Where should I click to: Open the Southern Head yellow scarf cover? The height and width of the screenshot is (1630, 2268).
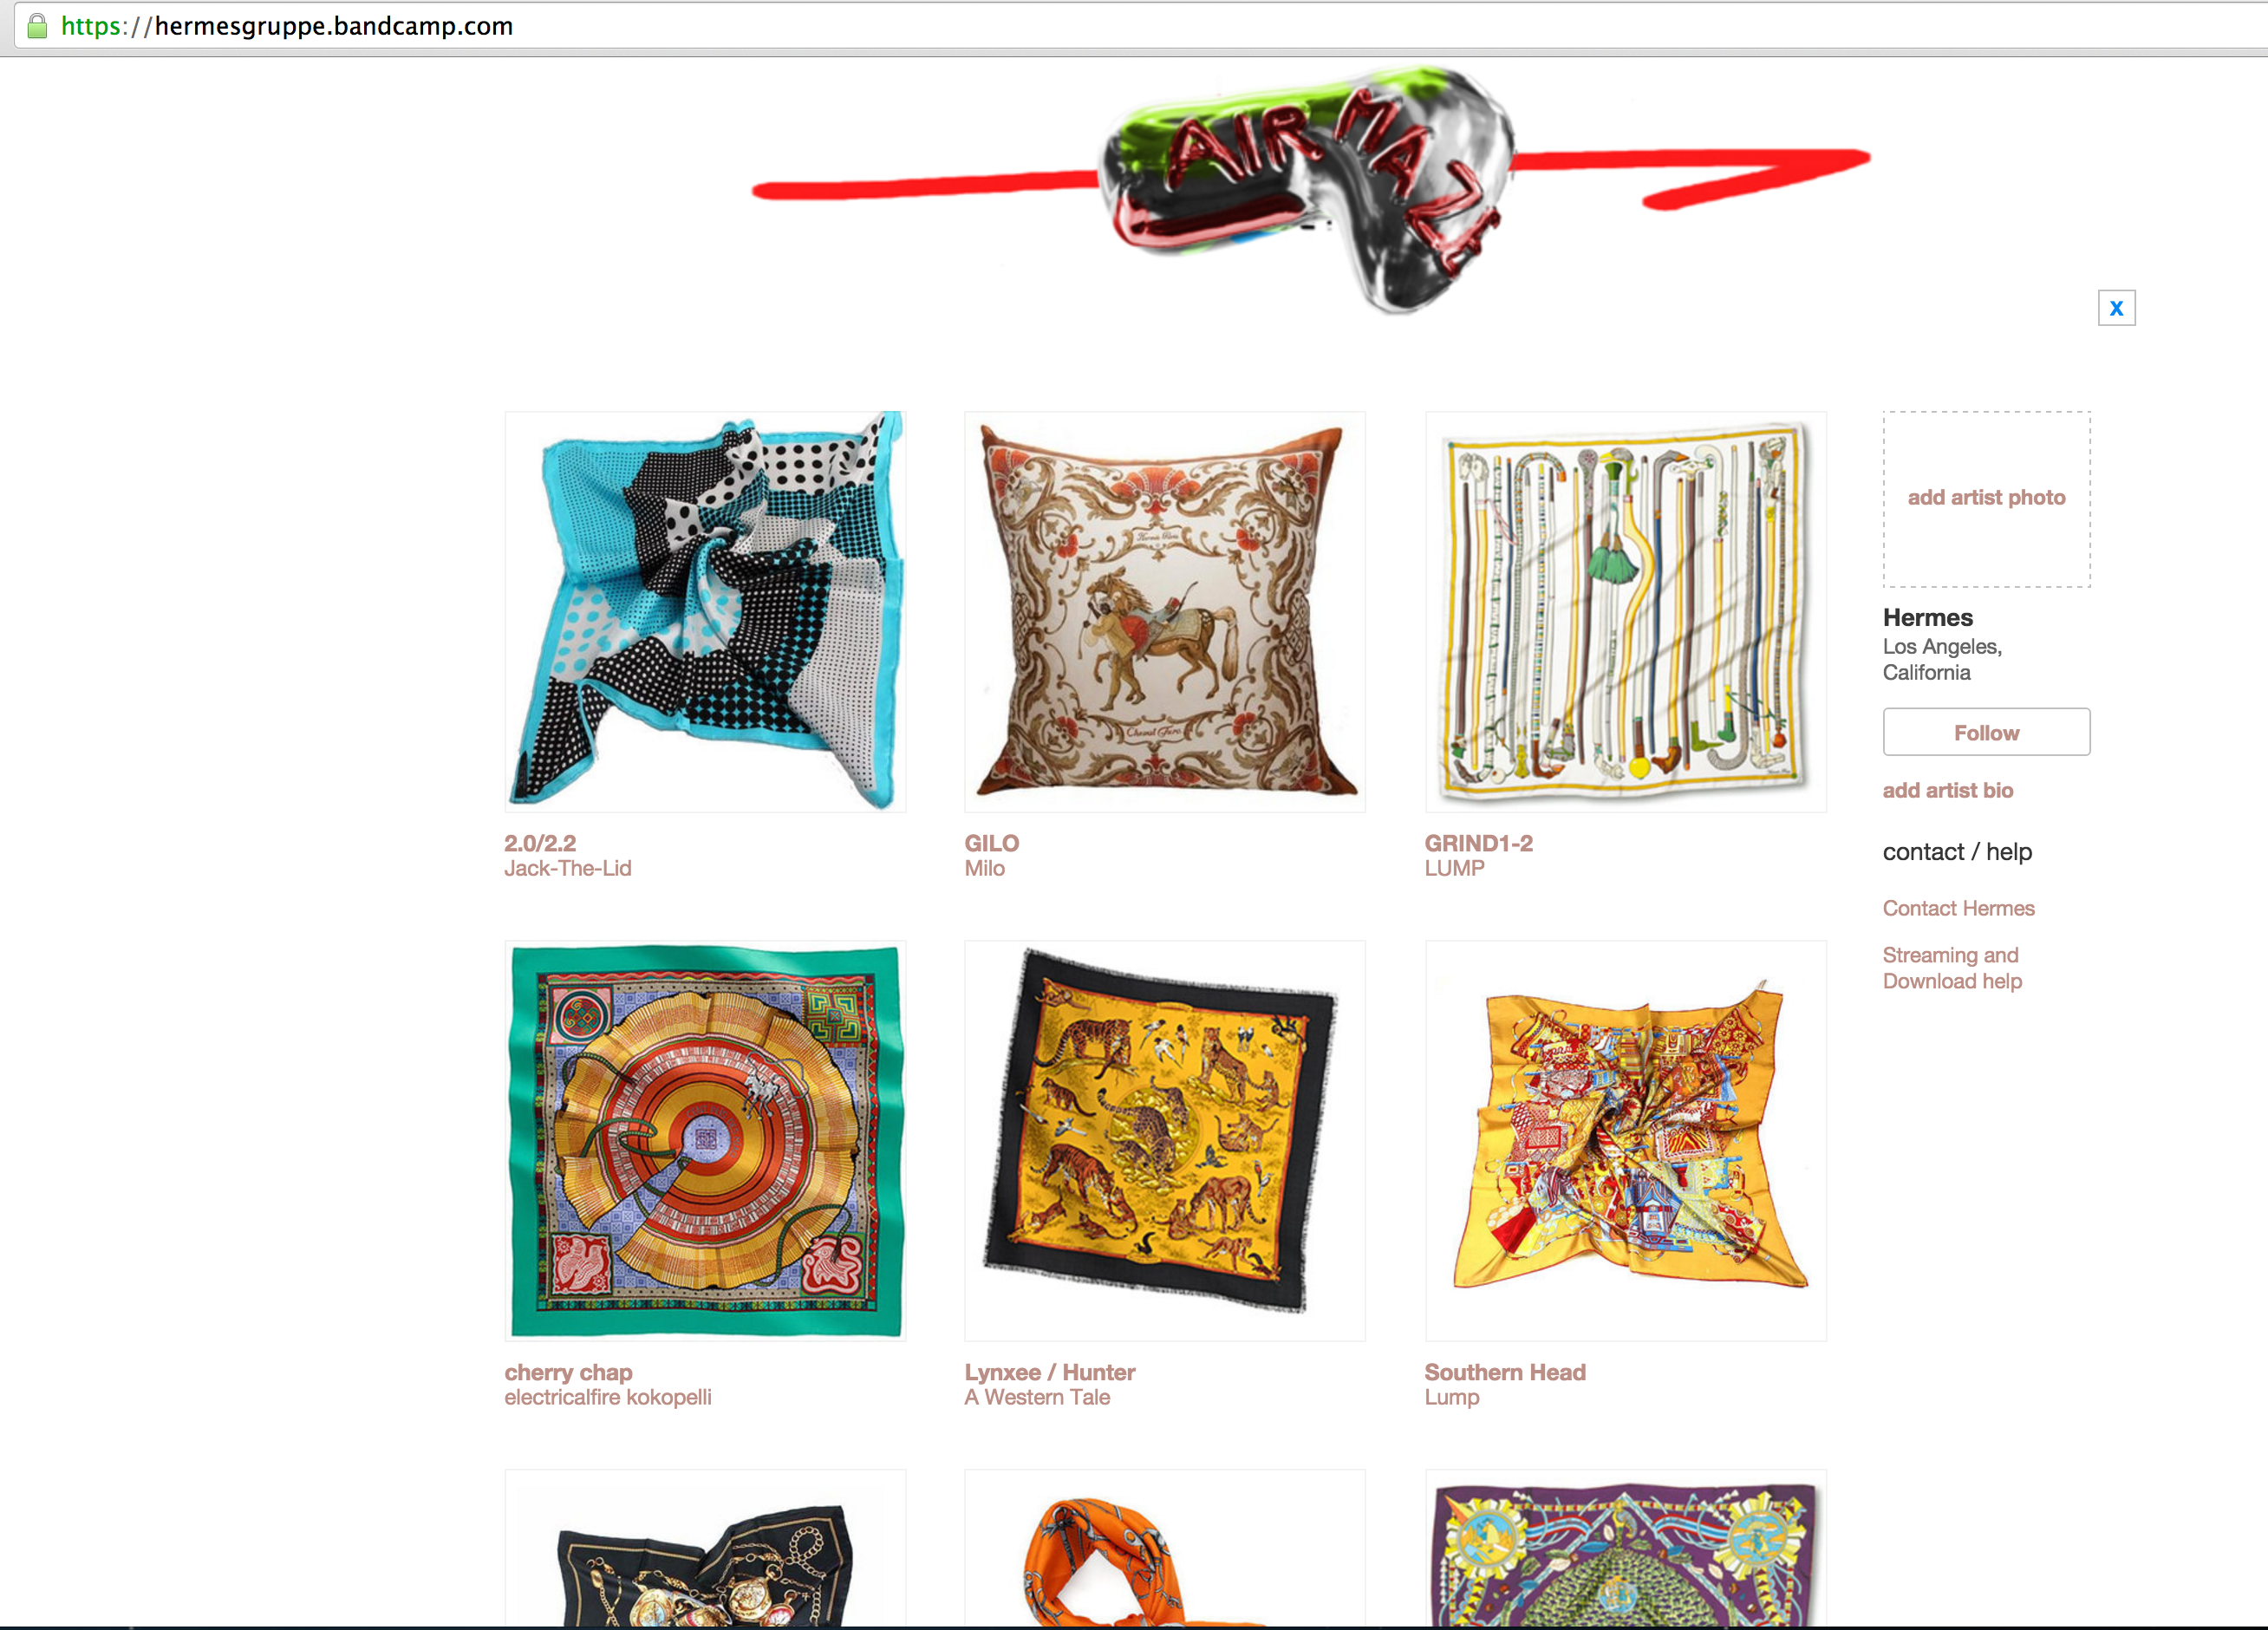coord(1625,1140)
